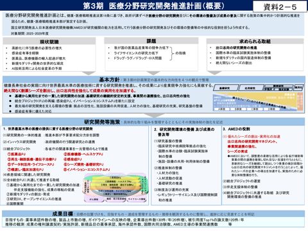
Task: Click the red item '①医薬品PJ'
Action: (17, 154)
